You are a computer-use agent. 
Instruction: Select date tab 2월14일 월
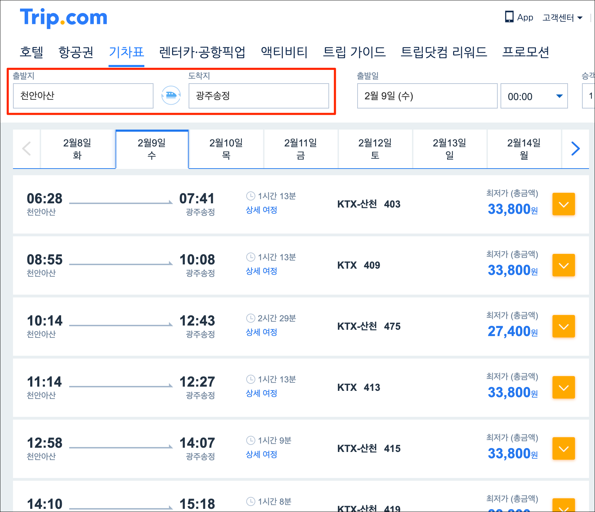524,149
